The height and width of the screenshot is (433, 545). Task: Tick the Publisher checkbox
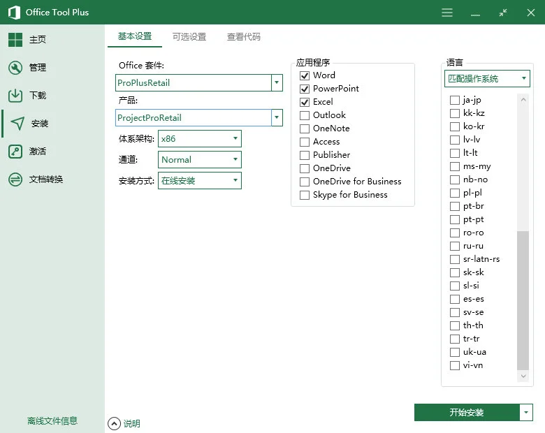(305, 155)
